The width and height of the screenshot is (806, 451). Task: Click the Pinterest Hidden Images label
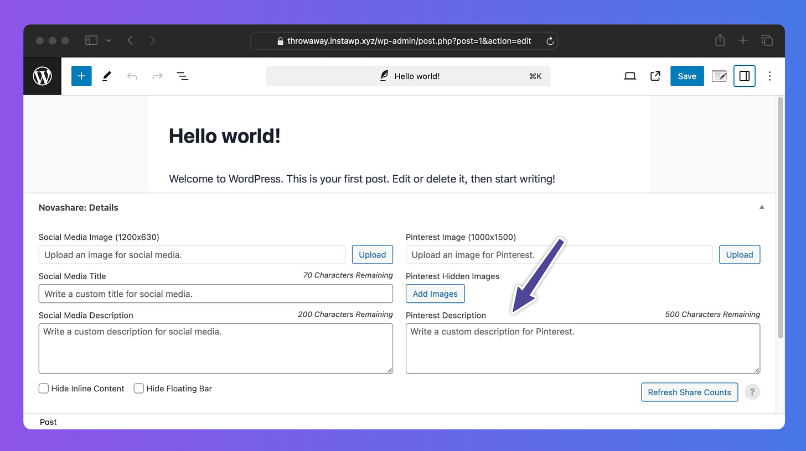(x=453, y=276)
